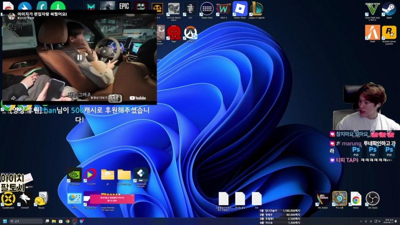Open Rockstar Games Launcher icon
Screen dimensions: 400x225
[389, 33]
